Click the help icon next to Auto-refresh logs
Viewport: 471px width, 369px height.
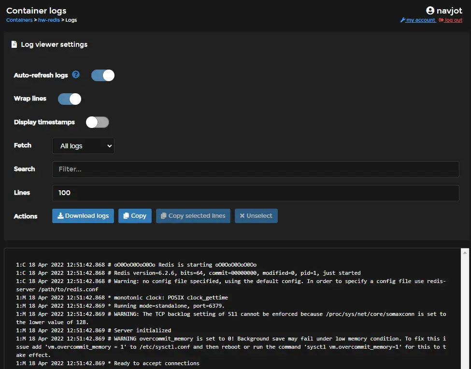click(x=76, y=75)
